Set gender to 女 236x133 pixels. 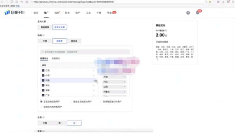(74, 123)
